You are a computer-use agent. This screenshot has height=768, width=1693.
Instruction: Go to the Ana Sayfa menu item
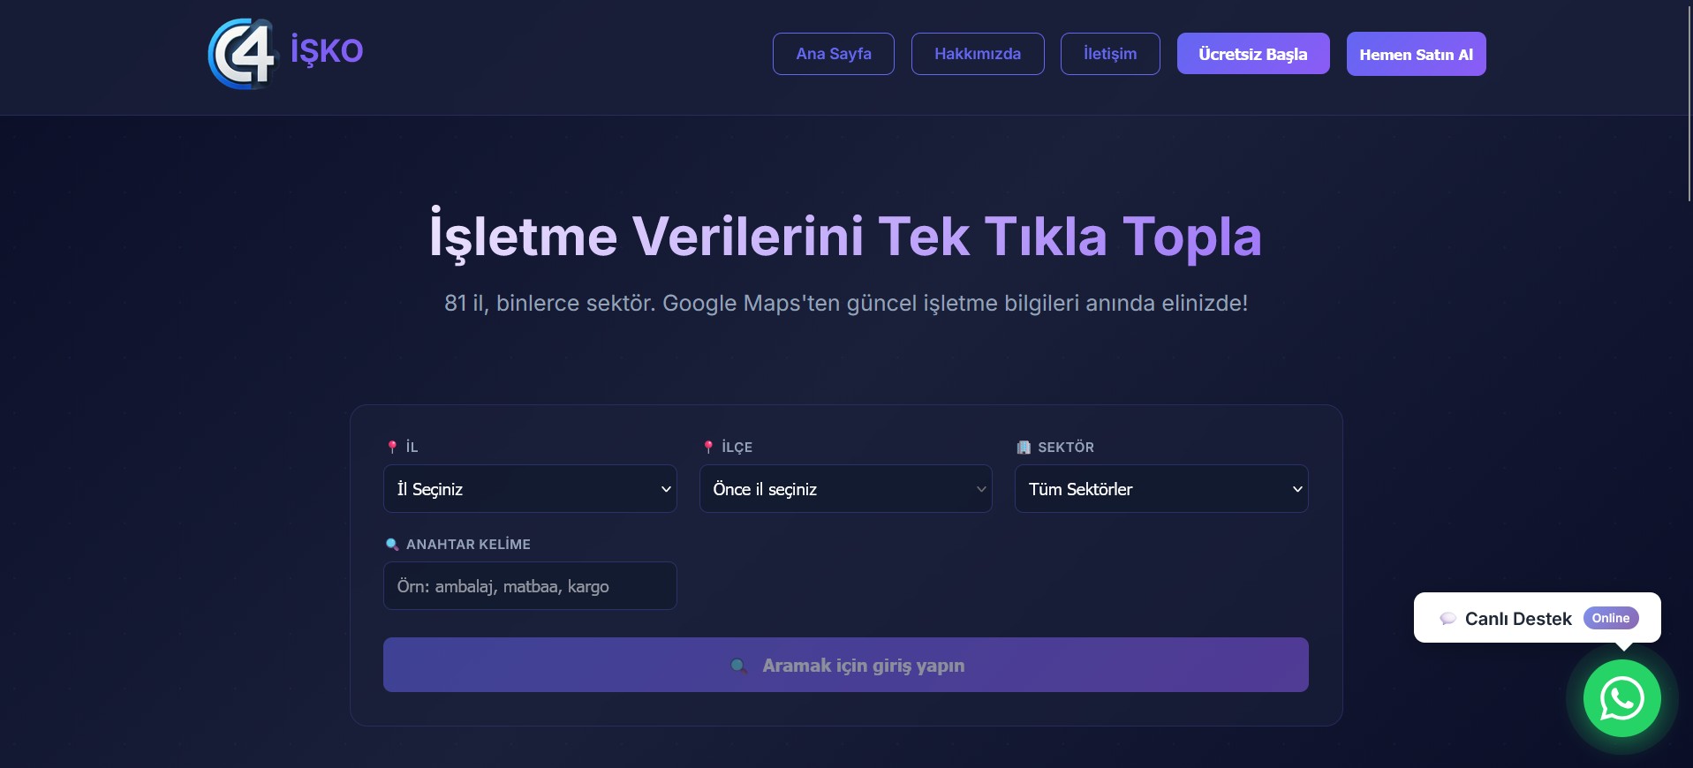click(x=834, y=54)
